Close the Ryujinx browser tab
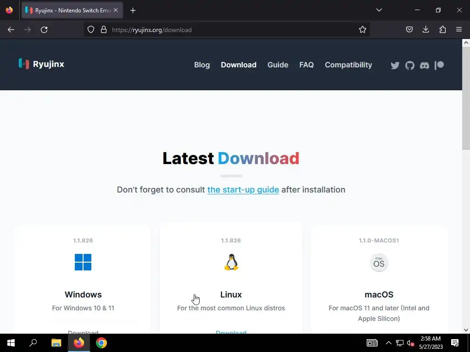This screenshot has height=352, width=470. point(116,10)
